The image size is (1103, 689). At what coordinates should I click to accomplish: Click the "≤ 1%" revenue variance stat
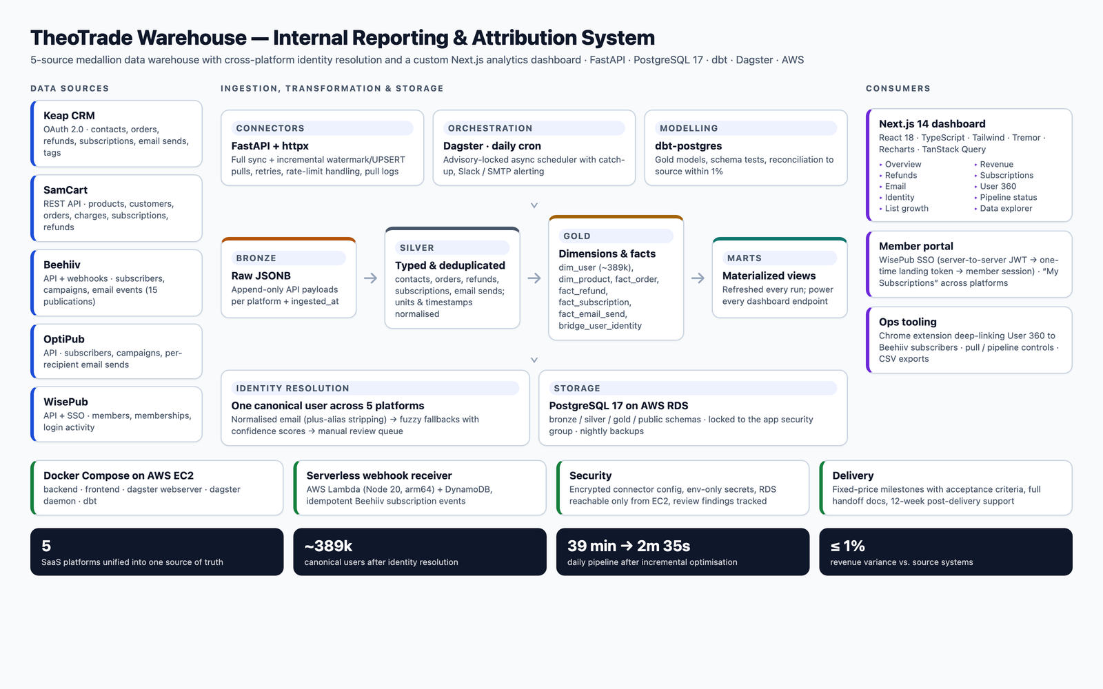pos(847,546)
